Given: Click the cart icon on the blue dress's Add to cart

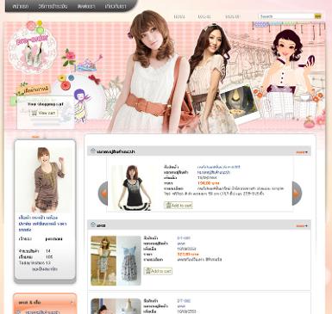Looking at the screenshot, I should [x=147, y=271].
